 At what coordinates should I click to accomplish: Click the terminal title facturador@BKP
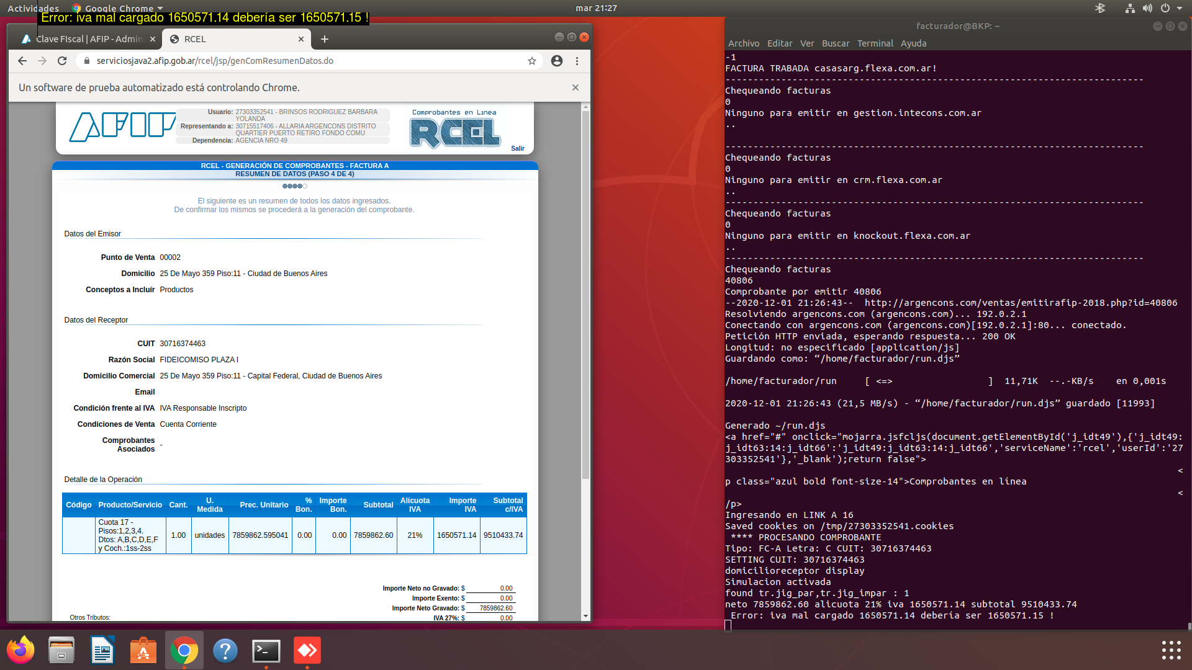pyautogui.click(x=958, y=26)
